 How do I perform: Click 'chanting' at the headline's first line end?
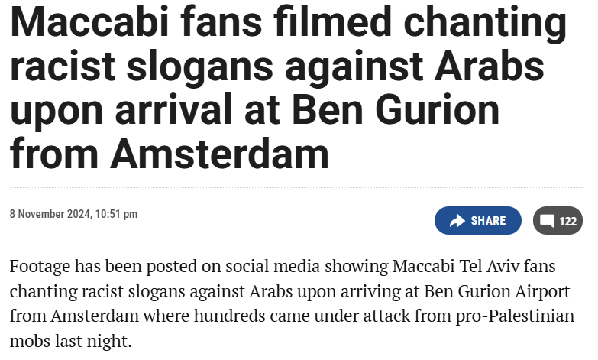485,23
